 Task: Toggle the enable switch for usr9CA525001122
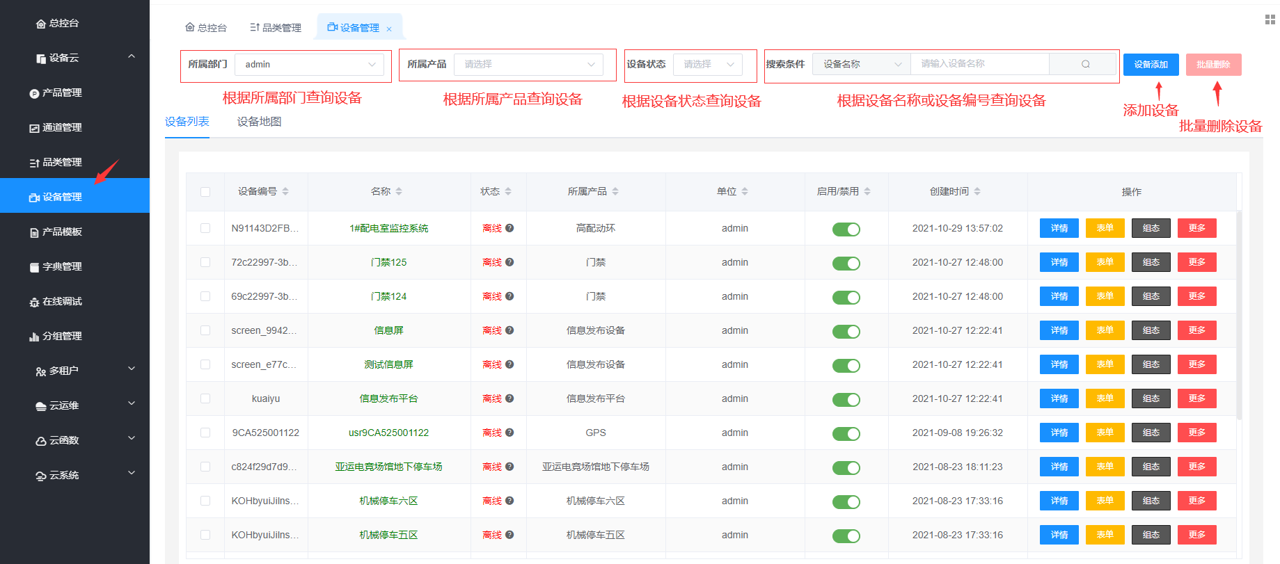(x=846, y=433)
